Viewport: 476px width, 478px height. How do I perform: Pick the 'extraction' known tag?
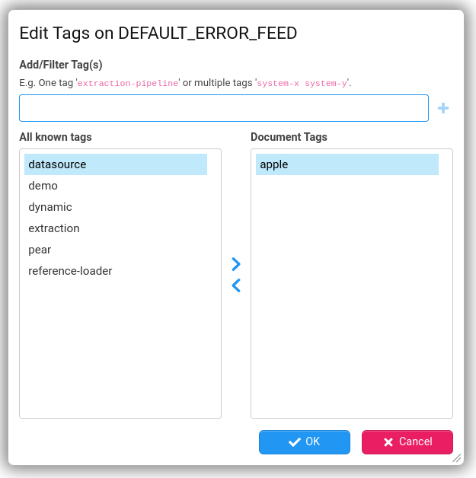54,228
